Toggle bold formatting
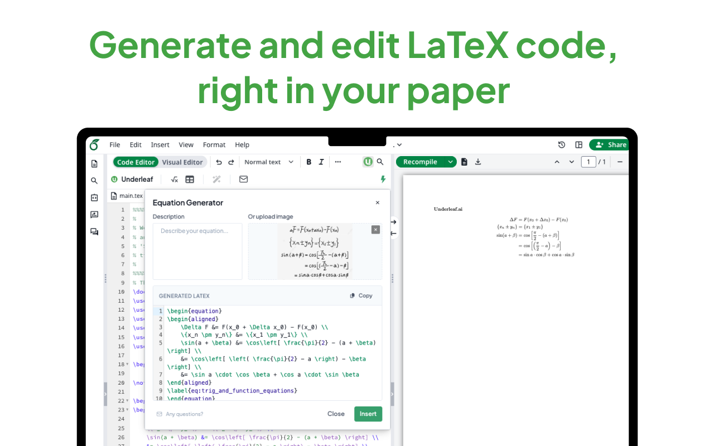 [x=309, y=162]
